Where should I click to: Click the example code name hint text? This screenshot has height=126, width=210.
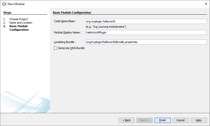point(106,27)
